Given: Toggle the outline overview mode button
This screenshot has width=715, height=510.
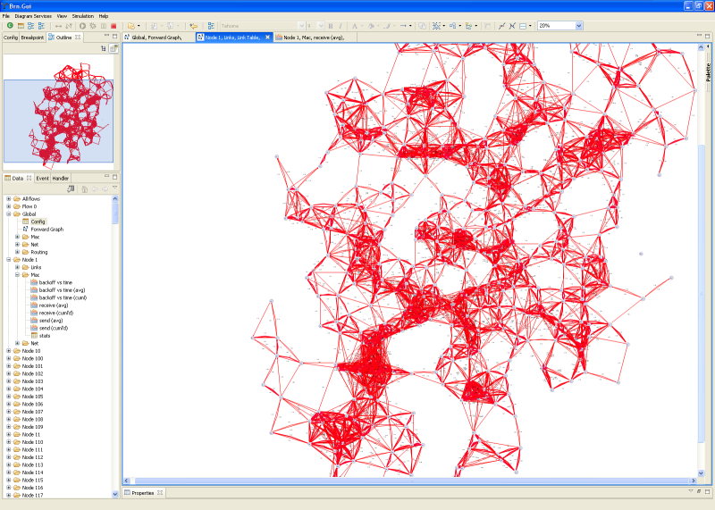Looking at the screenshot, I should pos(114,48).
